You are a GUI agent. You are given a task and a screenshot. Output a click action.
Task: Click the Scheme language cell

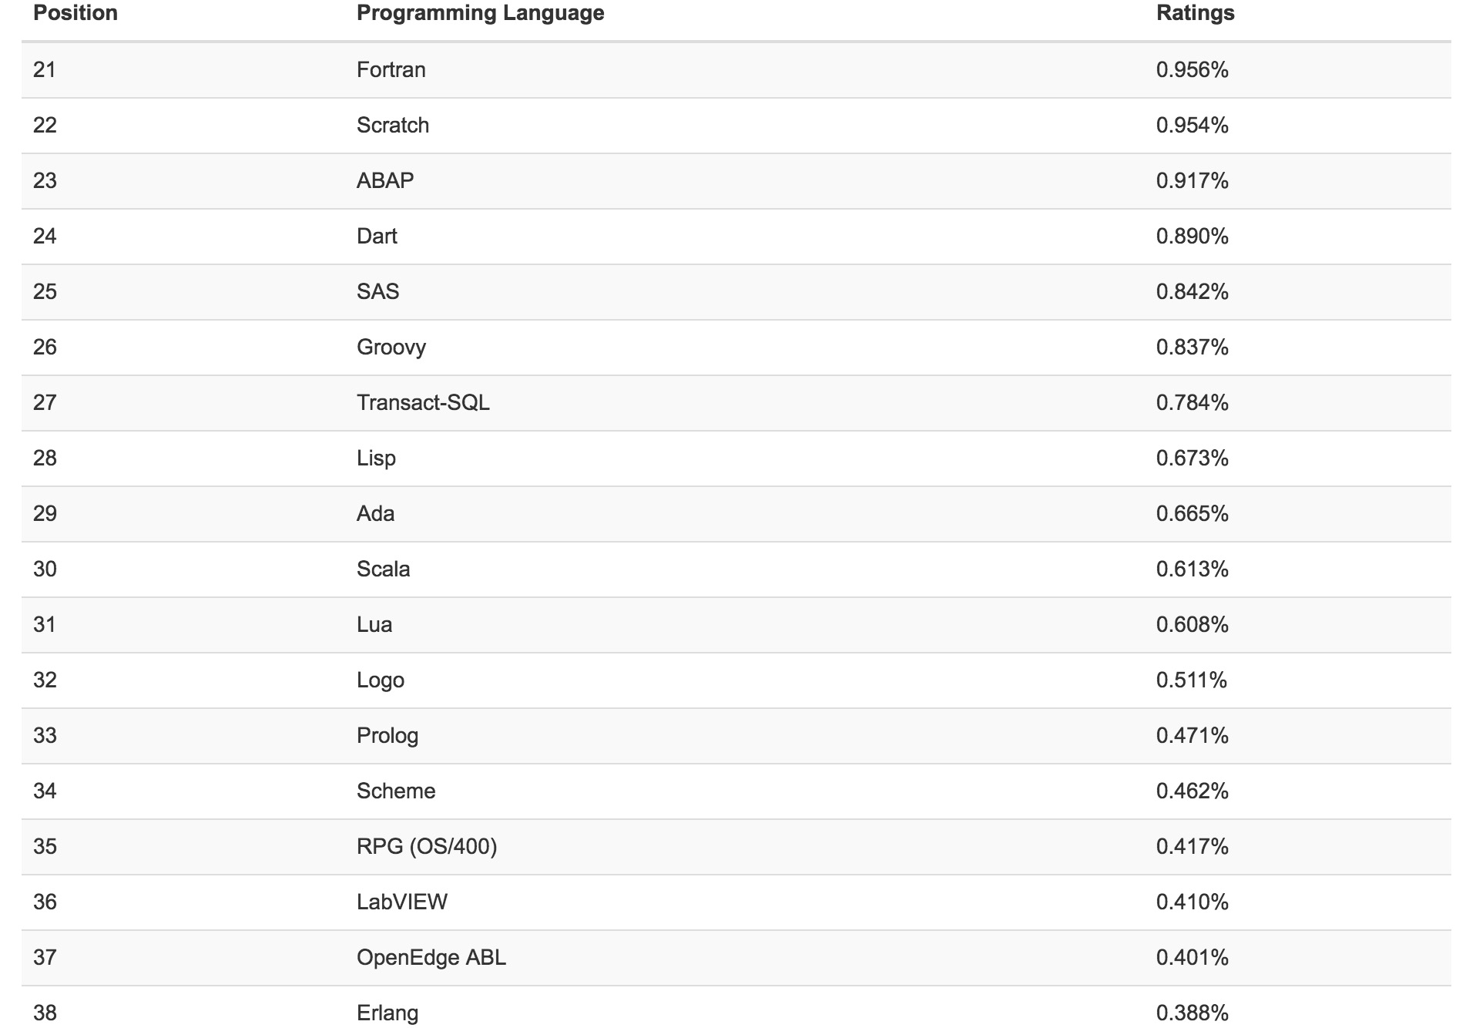(396, 791)
